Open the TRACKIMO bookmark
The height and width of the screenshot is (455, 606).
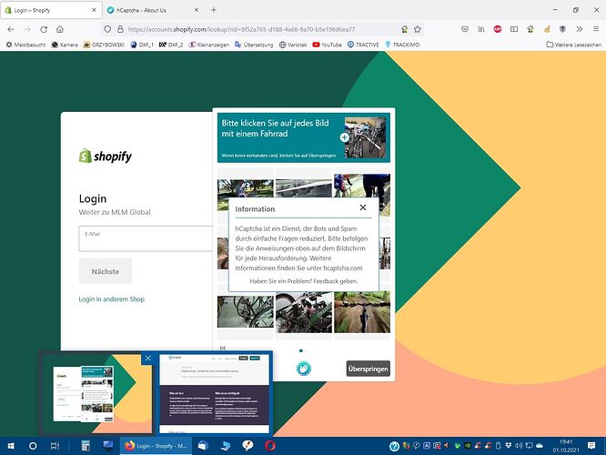(402, 45)
